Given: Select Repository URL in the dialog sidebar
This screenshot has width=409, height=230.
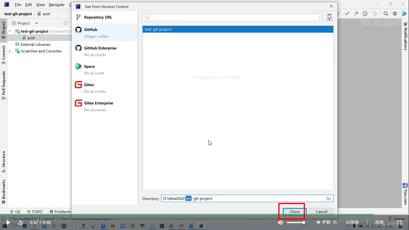Looking at the screenshot, I should point(104,17).
